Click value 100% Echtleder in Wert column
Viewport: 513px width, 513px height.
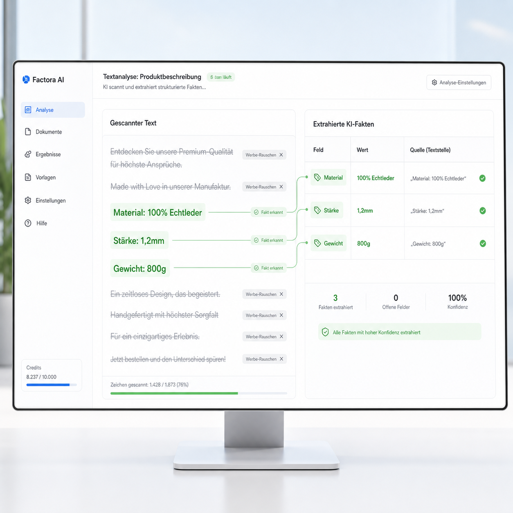pyautogui.click(x=376, y=178)
